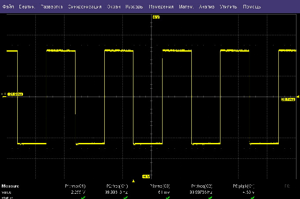Viewport: 300px width, 199px height.
Task: Select the 28.1 ms right time marker
Action: [x=288, y=99]
